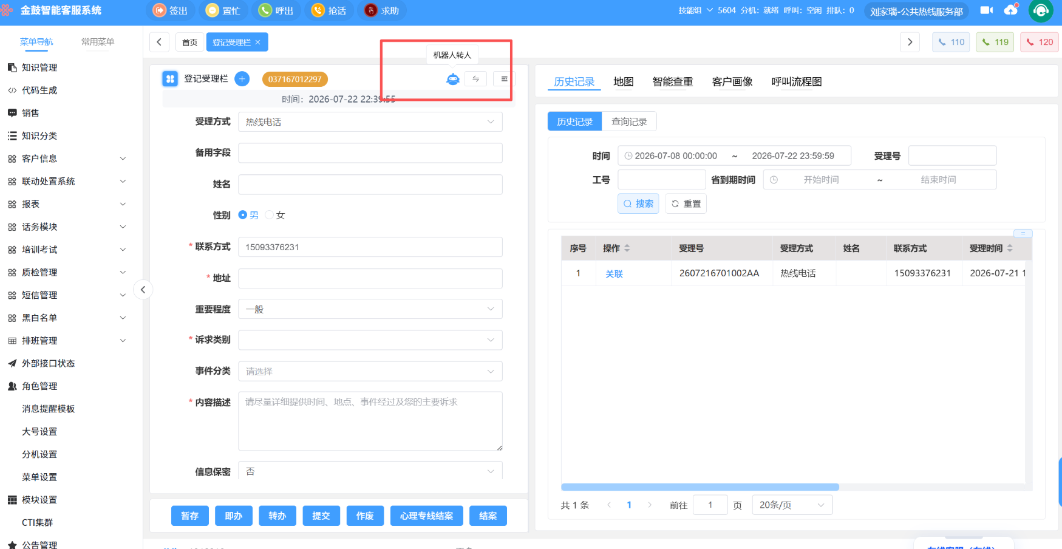Click the 转办 button

coord(277,516)
